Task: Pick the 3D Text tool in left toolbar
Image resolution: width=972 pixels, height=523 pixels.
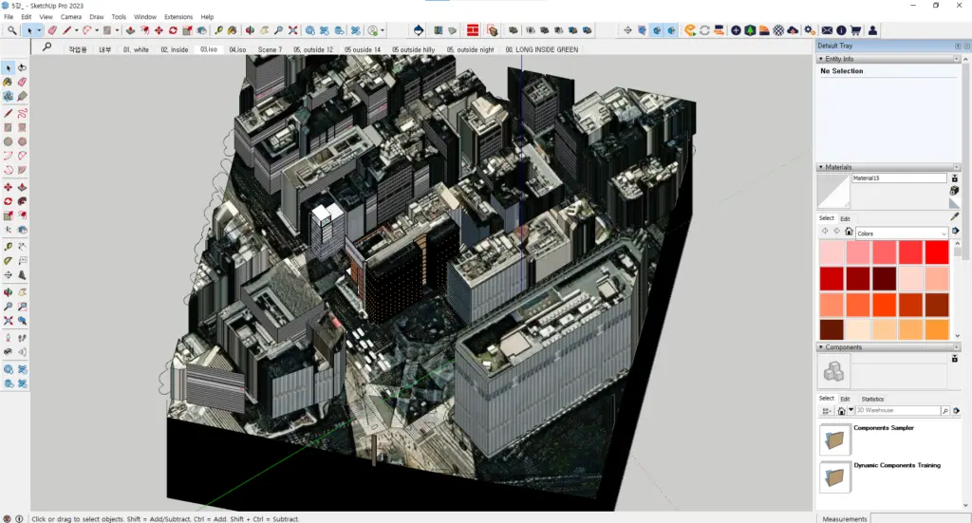Action: pos(23,275)
